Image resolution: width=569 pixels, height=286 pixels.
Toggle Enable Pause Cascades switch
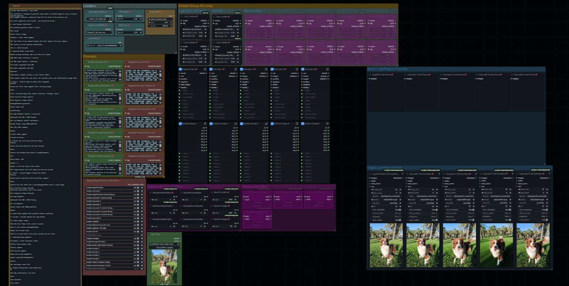[138, 269]
